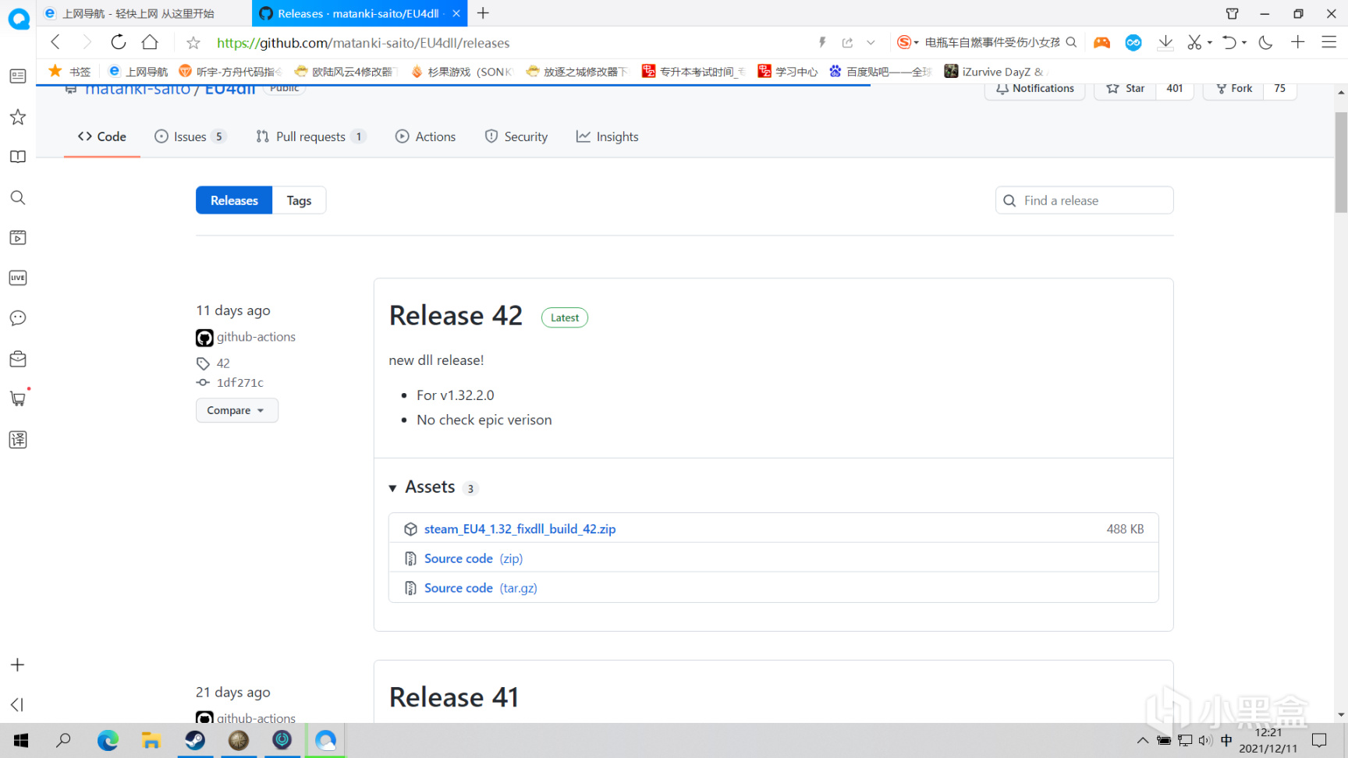
Task: Star the EU4dll repository
Action: [x=1125, y=89]
